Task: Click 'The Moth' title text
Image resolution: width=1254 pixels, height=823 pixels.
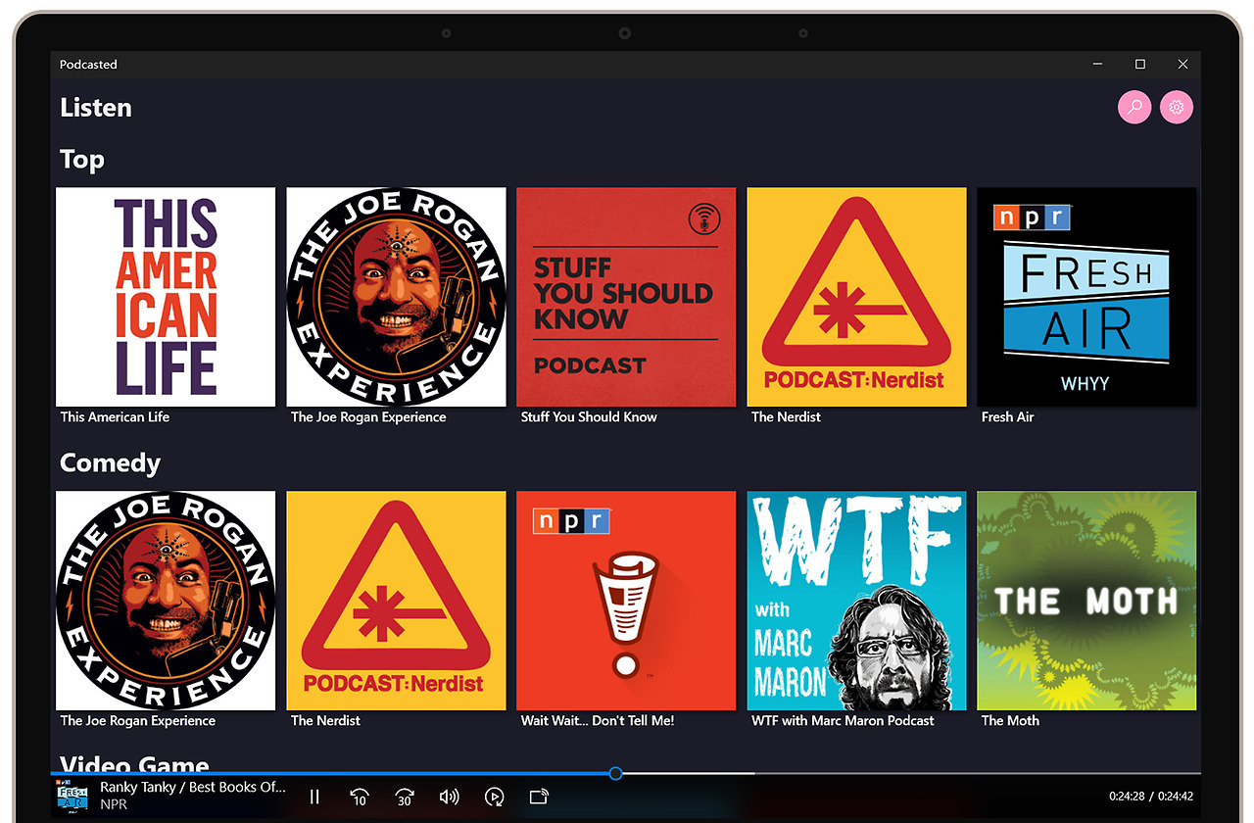Action: (x=1010, y=720)
